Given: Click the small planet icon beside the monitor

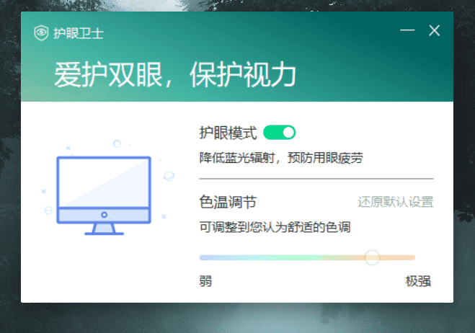Looking at the screenshot, I should 169,174.
